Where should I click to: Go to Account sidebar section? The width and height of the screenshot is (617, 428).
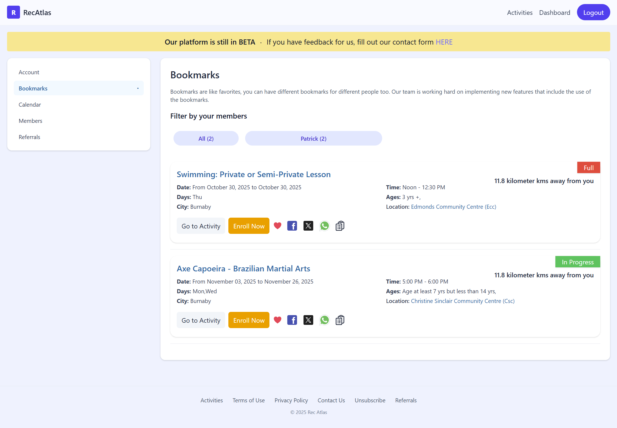pyautogui.click(x=29, y=72)
